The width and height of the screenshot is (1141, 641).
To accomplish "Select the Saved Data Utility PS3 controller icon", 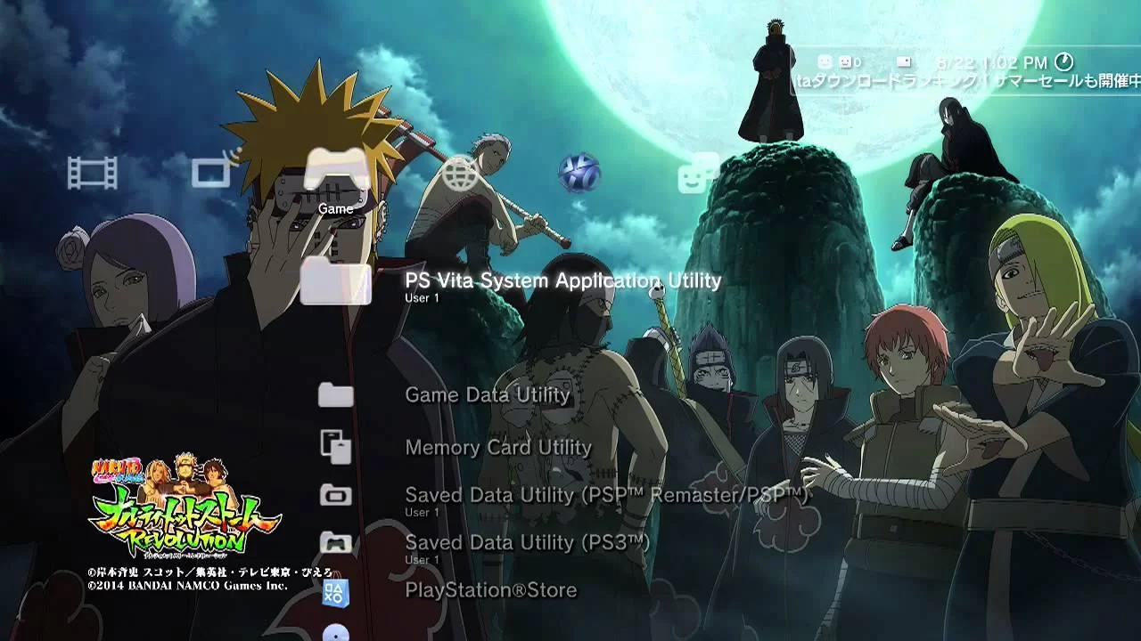I will pyautogui.click(x=336, y=542).
